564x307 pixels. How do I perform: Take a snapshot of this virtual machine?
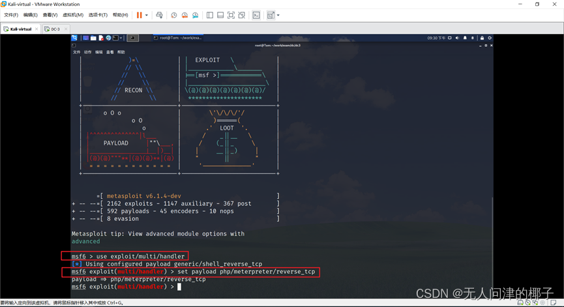173,15
